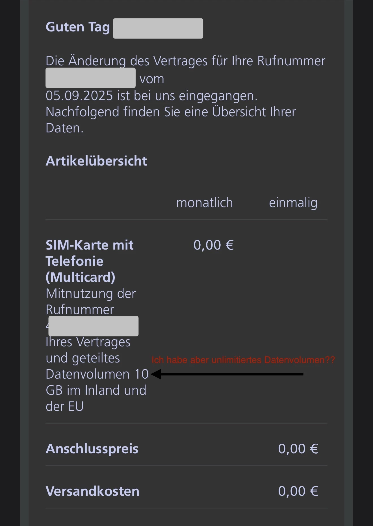The image size is (373, 526).
Task: Click the 'GB im Inland und' line
Action: 96,390
